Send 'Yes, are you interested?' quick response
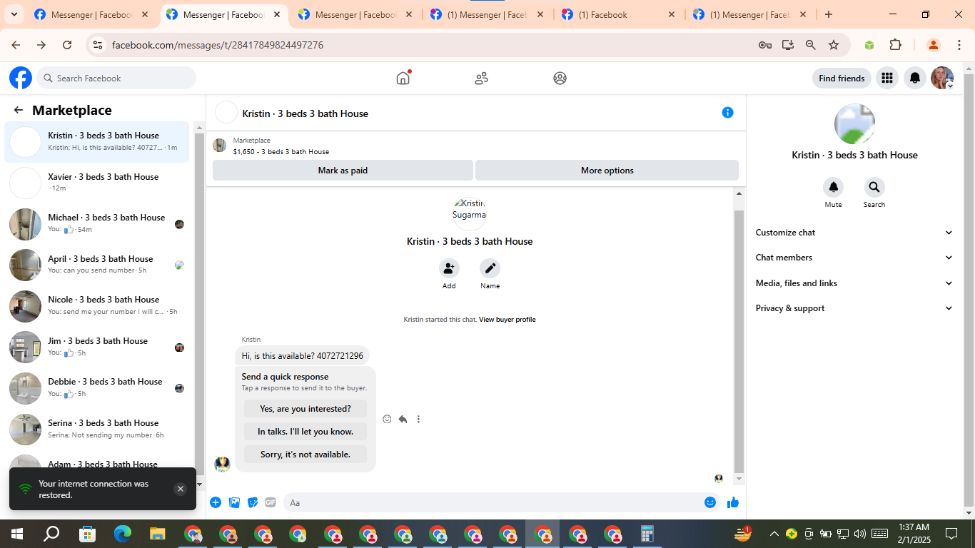The width and height of the screenshot is (975, 548). (x=305, y=409)
